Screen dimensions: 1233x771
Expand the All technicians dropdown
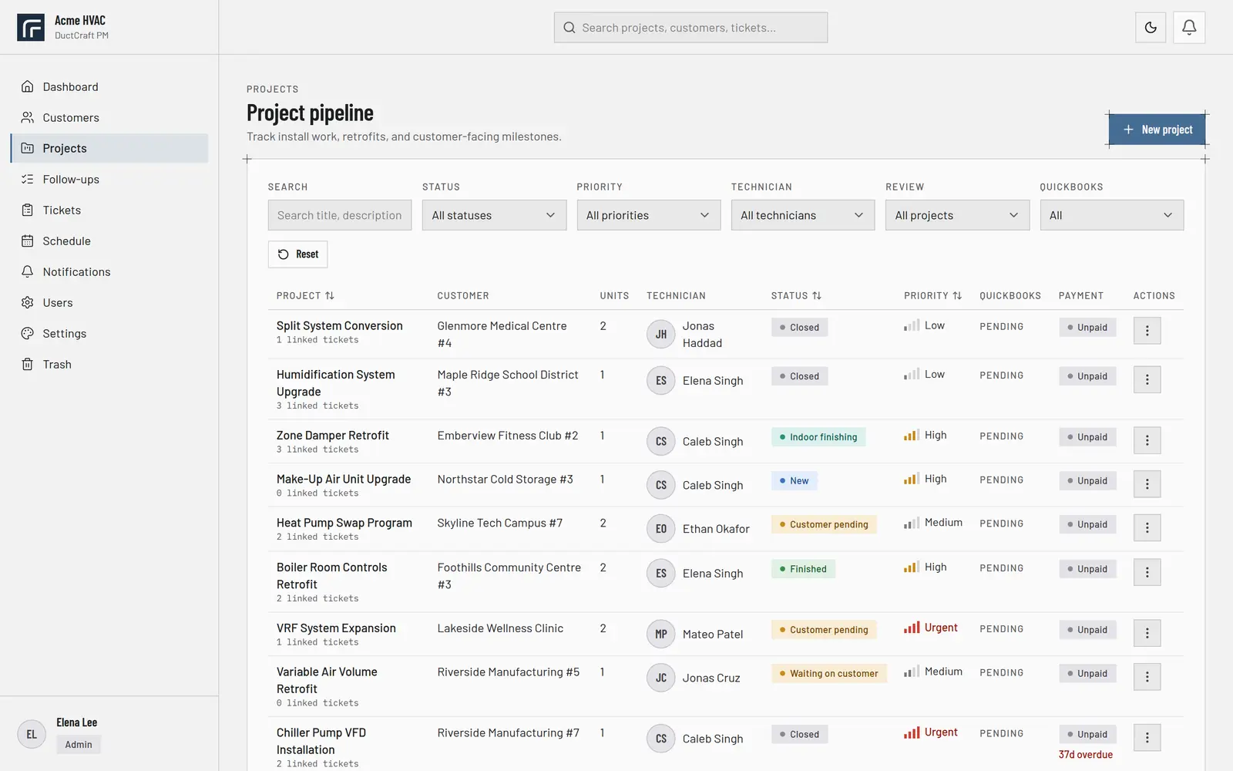click(x=803, y=215)
